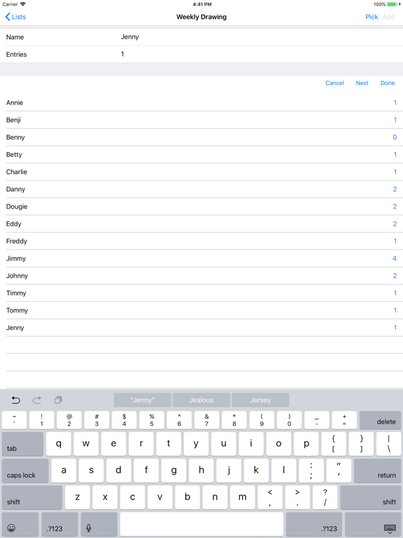Tap the j key
The image size is (403, 538).
pyautogui.click(x=229, y=471)
